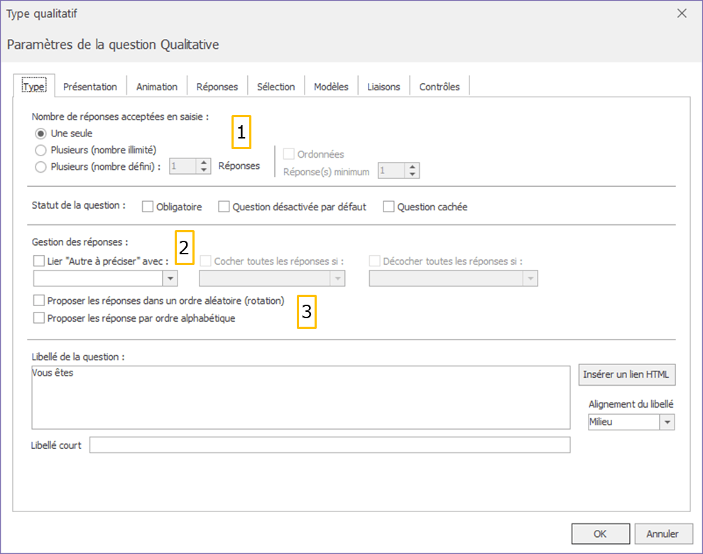Image resolution: width=703 pixels, height=554 pixels.
Task: Click the "Libellé de la question" text area
Action: [x=301, y=398]
